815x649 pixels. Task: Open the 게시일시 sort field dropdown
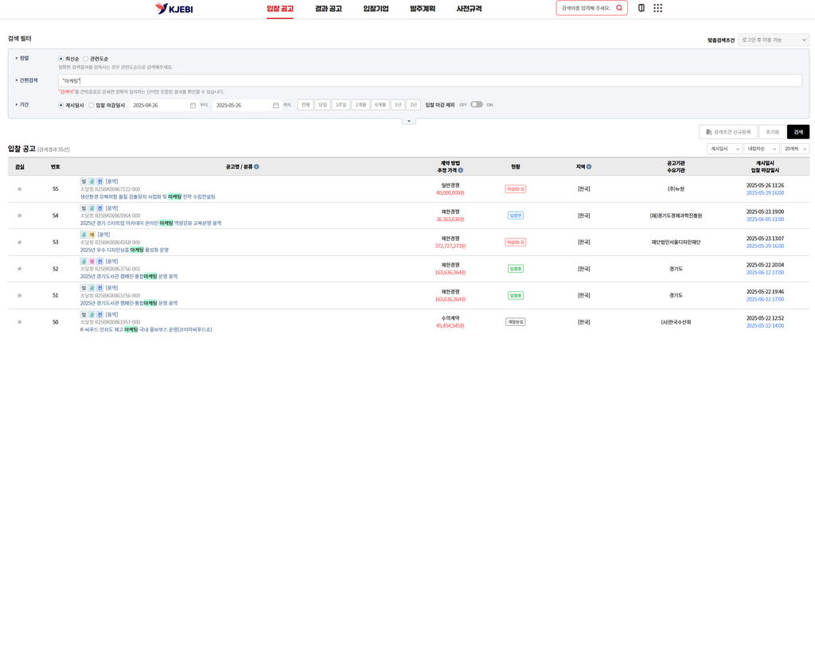coord(724,149)
